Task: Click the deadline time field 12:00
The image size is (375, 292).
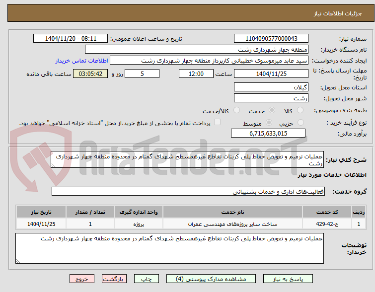Action: [x=196, y=73]
